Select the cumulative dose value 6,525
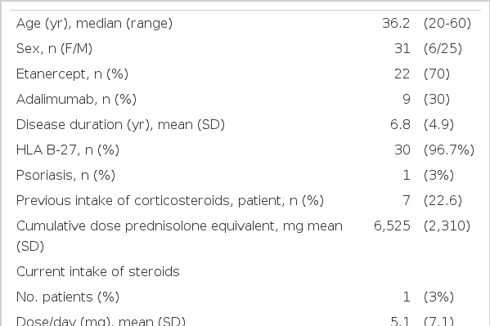 click(392, 226)
